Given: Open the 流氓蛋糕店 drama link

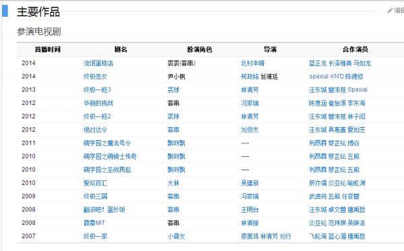Looking at the screenshot, I should click(x=98, y=63).
